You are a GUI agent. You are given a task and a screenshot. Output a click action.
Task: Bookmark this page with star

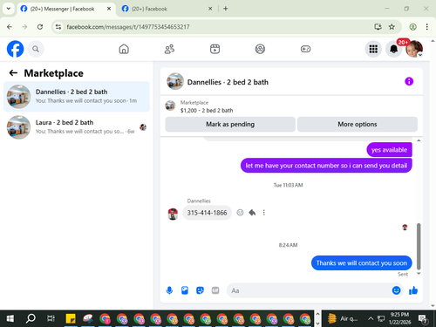click(392, 27)
